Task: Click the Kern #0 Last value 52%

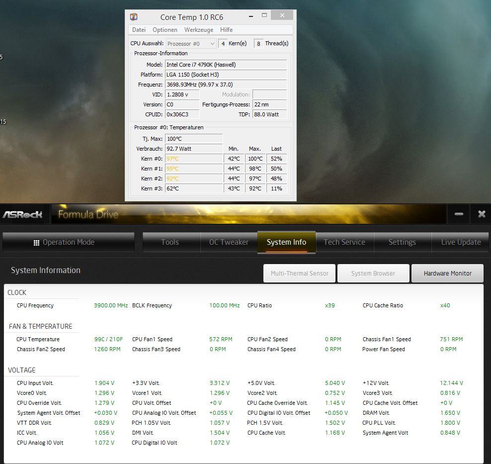Action: coord(276,159)
